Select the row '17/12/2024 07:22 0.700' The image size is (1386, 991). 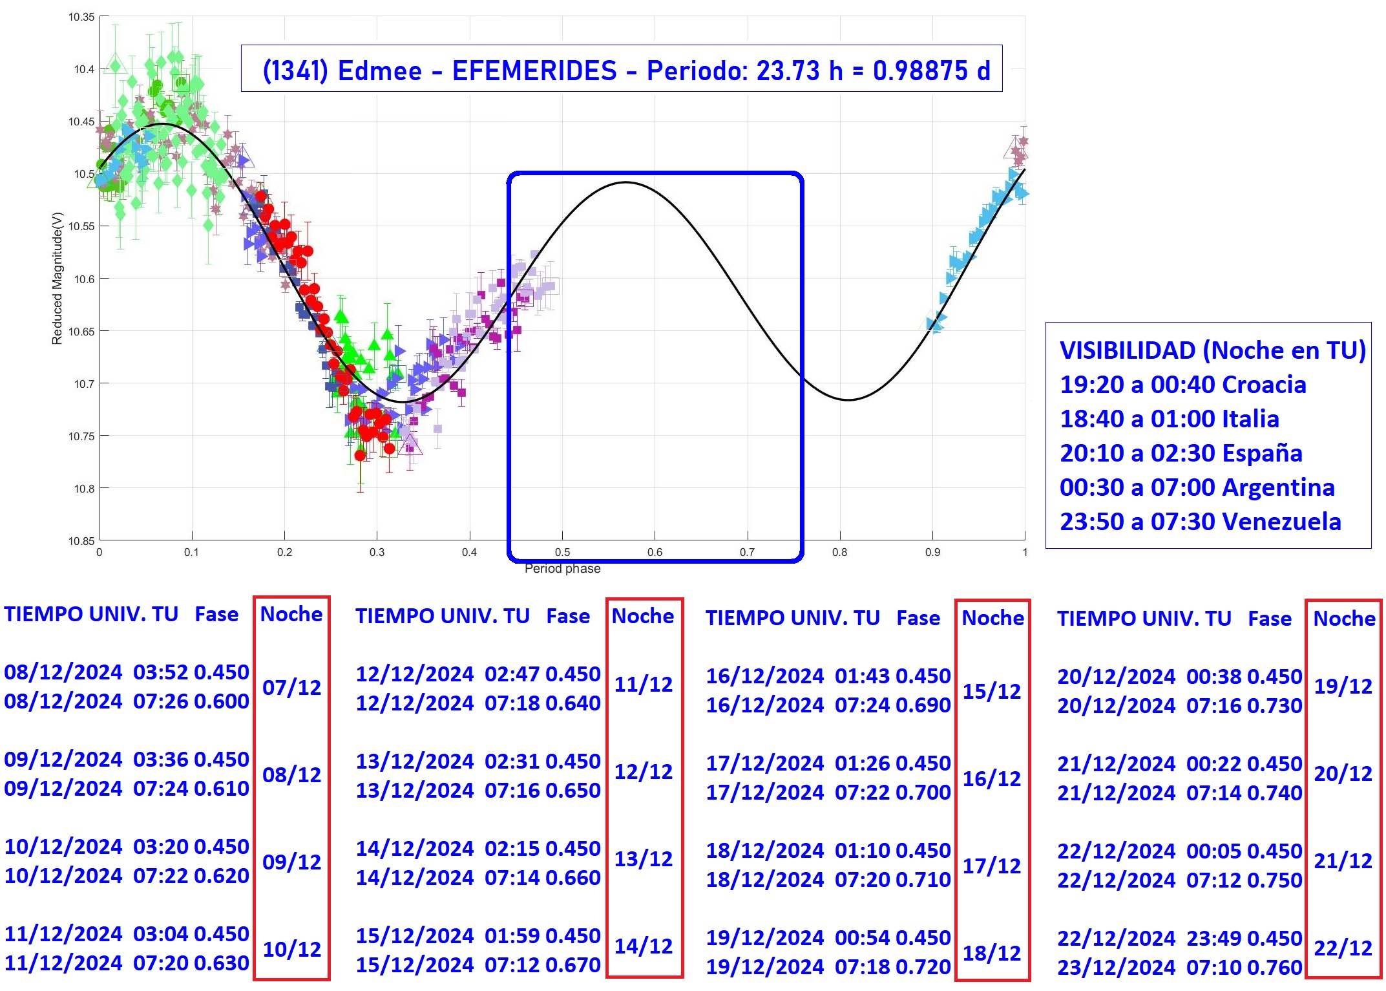(x=828, y=793)
